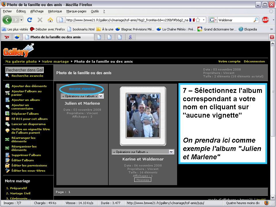
Task: Open the Notre mariage breadcrumb link
Action: [55, 62]
